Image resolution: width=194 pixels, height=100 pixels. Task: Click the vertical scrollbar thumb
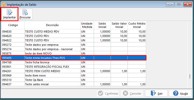190,76
